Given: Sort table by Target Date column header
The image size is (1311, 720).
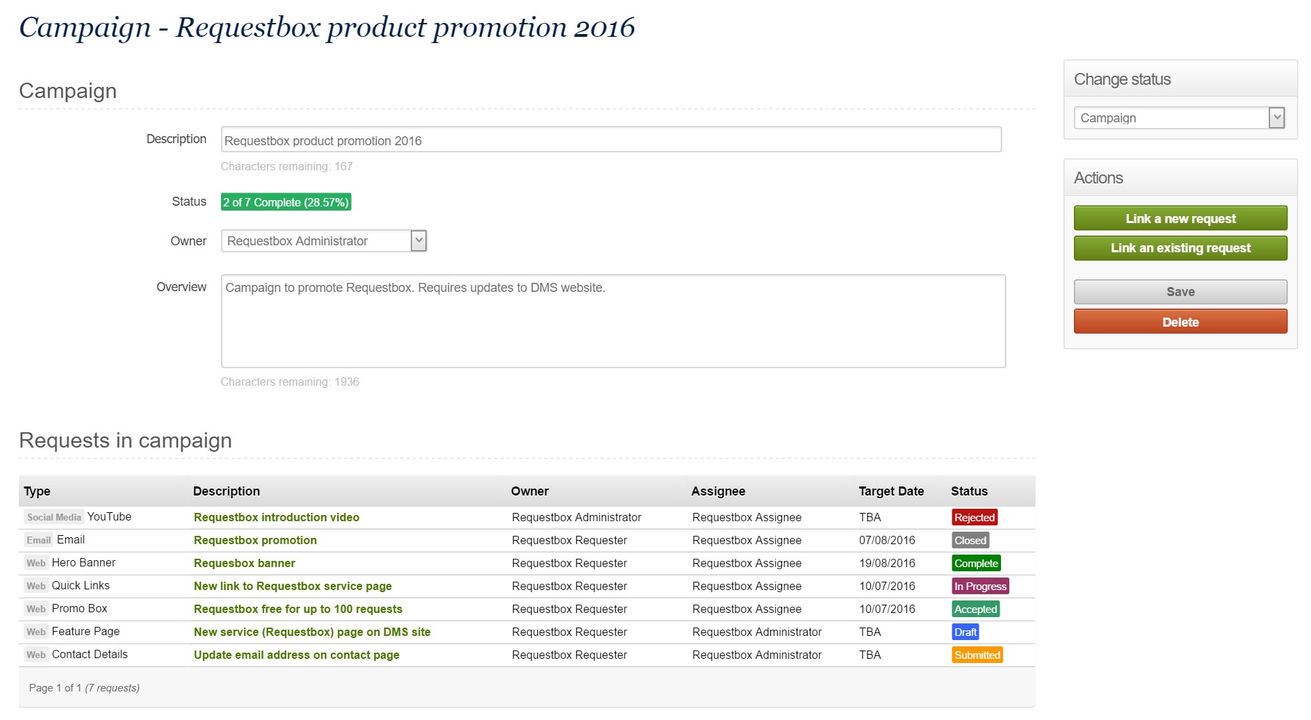Looking at the screenshot, I should point(890,491).
